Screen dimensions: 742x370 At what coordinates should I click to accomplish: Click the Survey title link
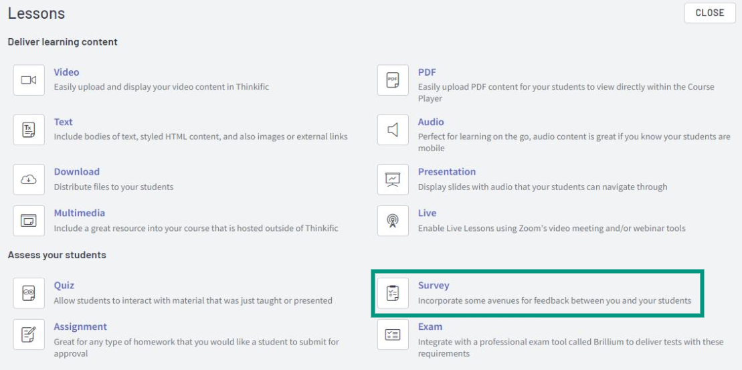pyautogui.click(x=434, y=285)
